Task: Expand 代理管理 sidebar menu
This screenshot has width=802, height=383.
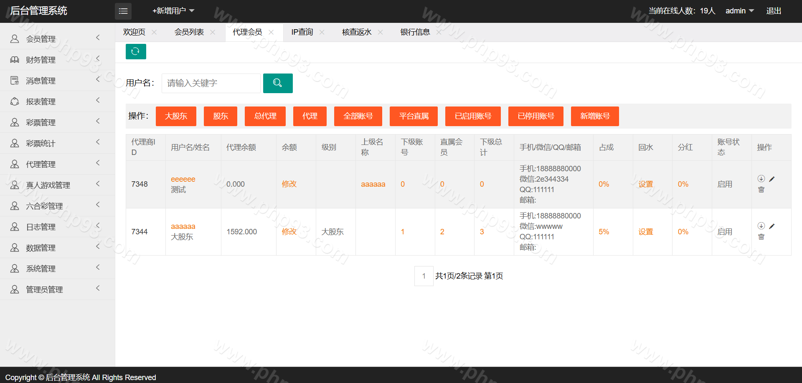Action: 57,164
